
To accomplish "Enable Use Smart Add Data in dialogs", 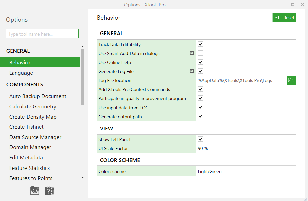I will click(201, 53).
